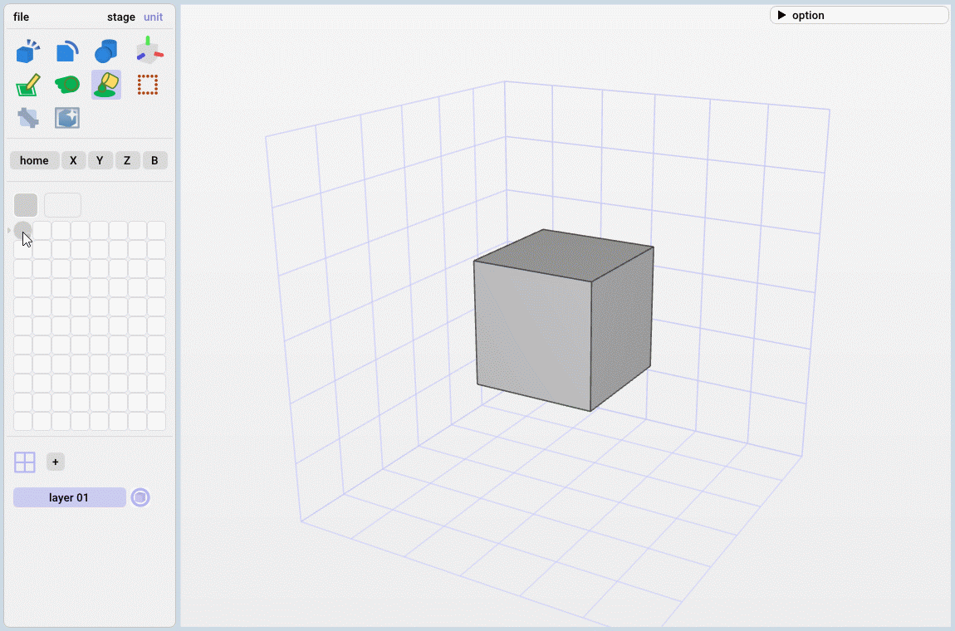View along the Z axis
Image resolution: width=955 pixels, height=631 pixels.
(x=127, y=160)
